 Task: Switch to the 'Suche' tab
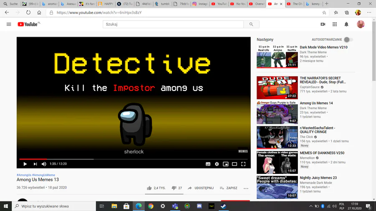(x=11, y=4)
